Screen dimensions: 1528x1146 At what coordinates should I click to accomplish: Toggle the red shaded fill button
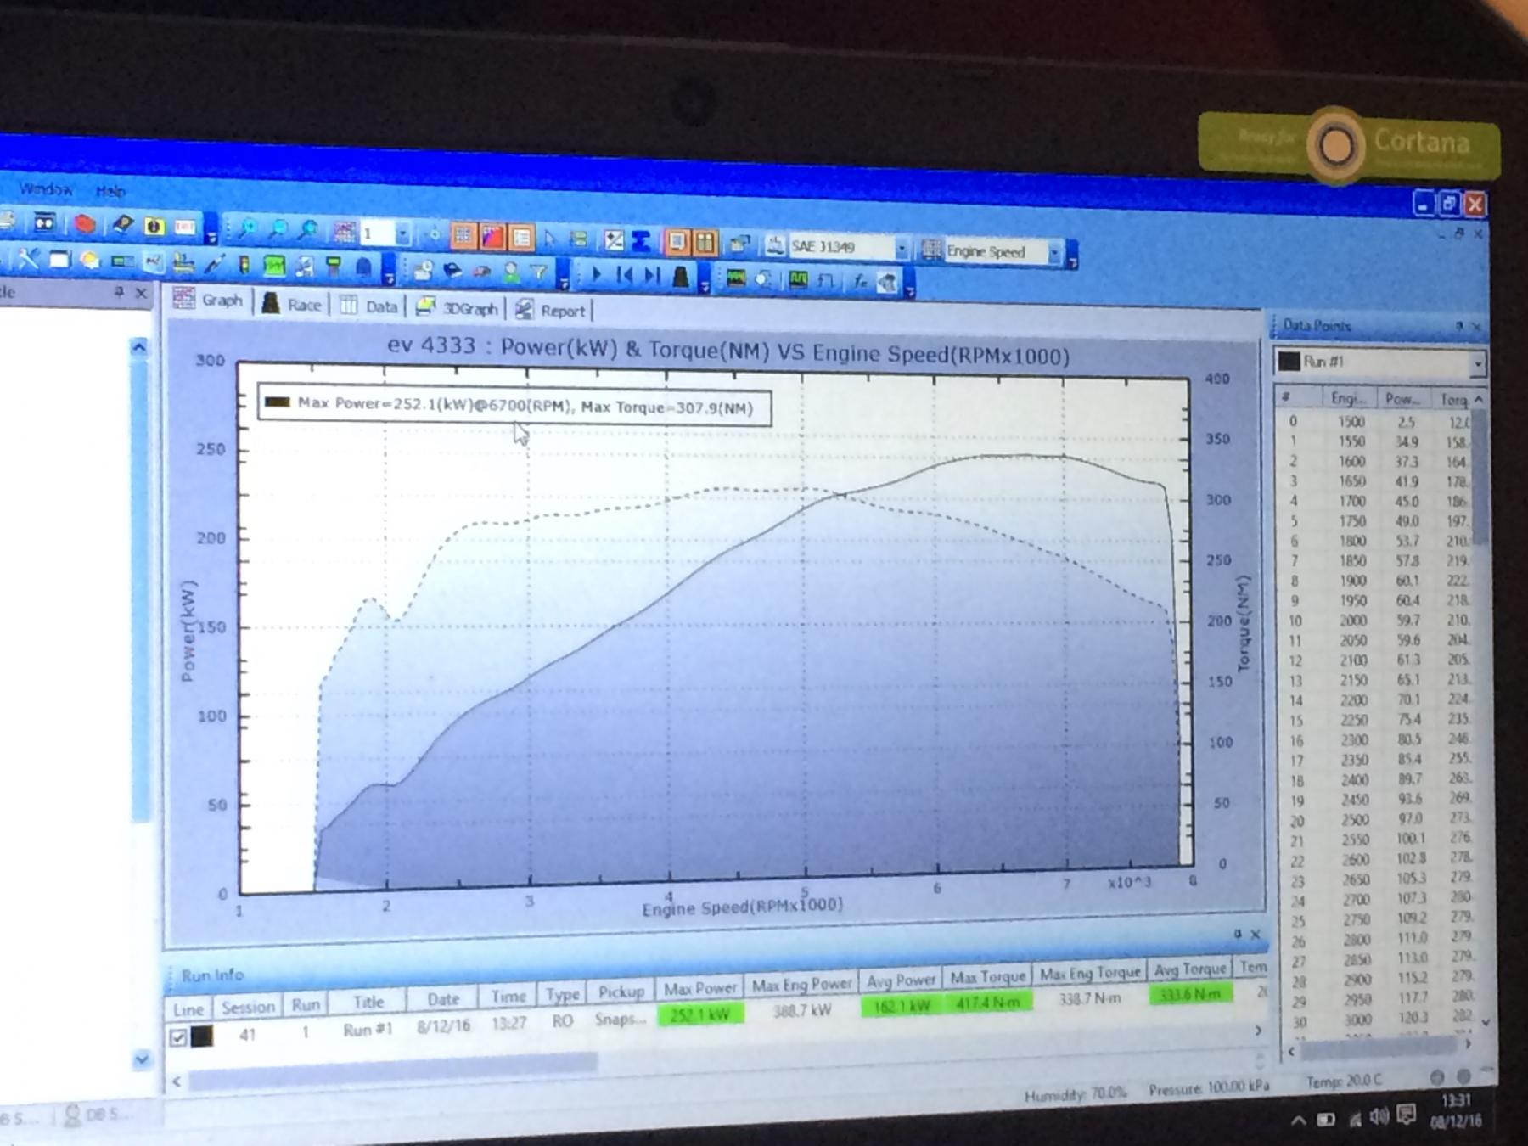click(492, 236)
